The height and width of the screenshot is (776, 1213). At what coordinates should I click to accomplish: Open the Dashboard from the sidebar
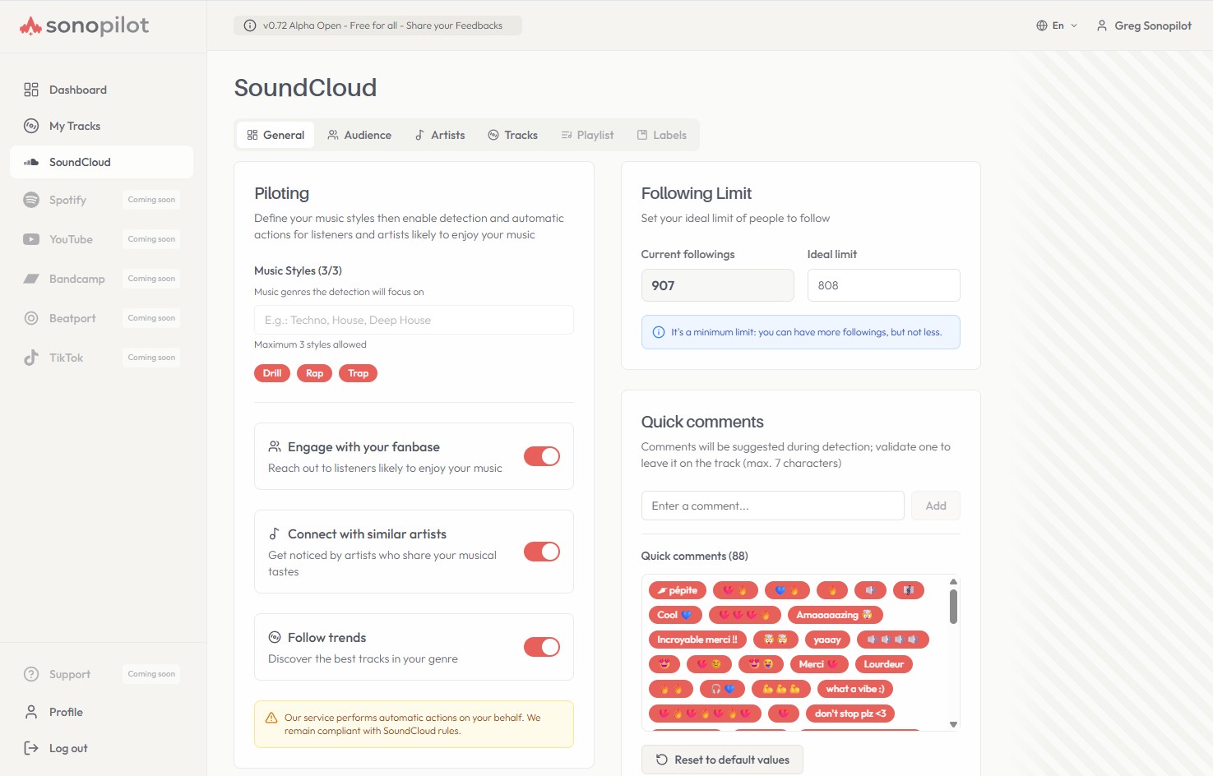tap(78, 90)
